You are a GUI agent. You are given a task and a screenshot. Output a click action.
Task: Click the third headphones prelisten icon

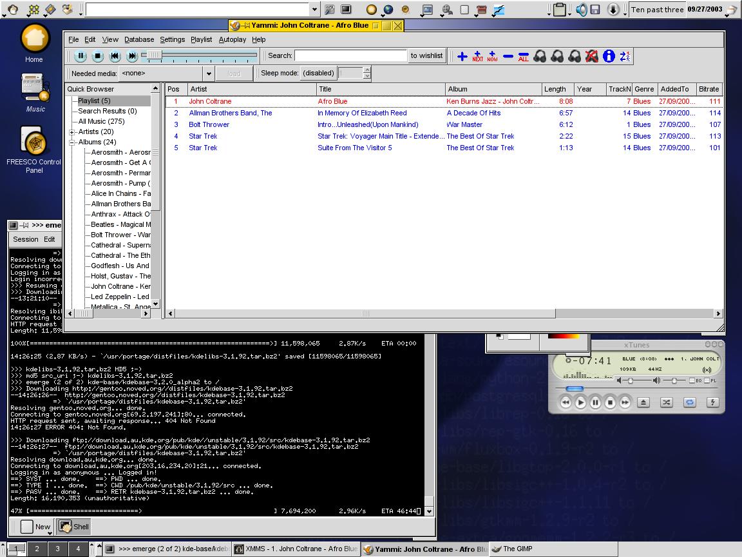[575, 56]
